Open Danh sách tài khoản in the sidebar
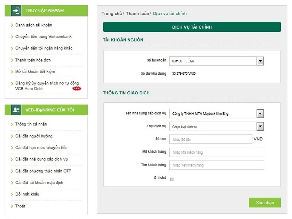292x219 pixels. click(33, 25)
